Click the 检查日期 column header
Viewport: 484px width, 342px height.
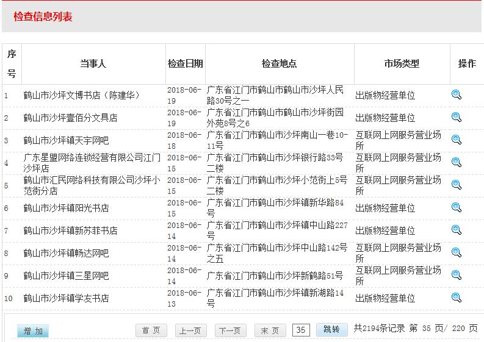pos(186,64)
